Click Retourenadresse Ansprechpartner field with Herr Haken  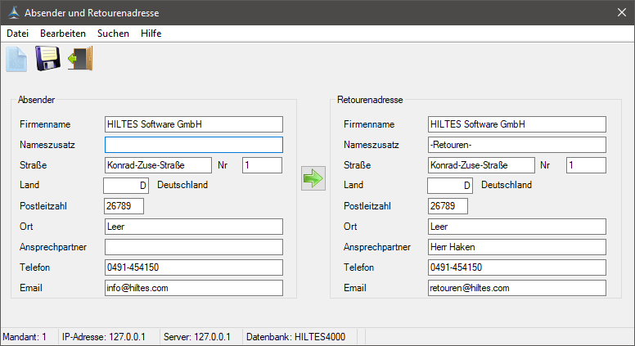(516, 247)
